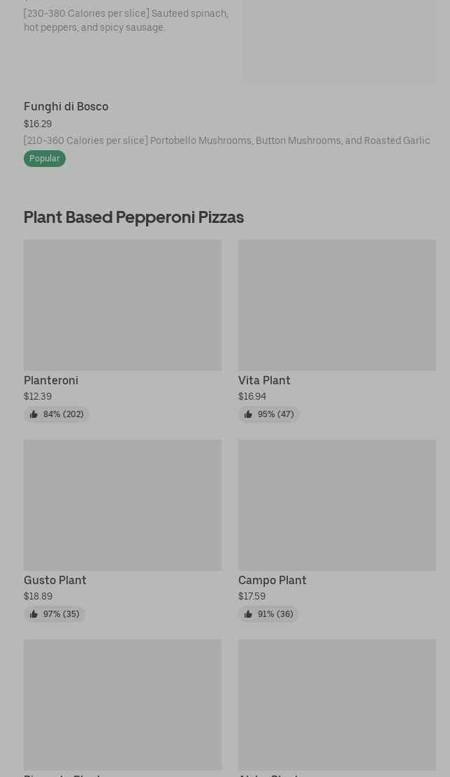Click thumbs-up icon under Vita Plant
Image resolution: width=450 pixels, height=777 pixels.
pos(248,414)
